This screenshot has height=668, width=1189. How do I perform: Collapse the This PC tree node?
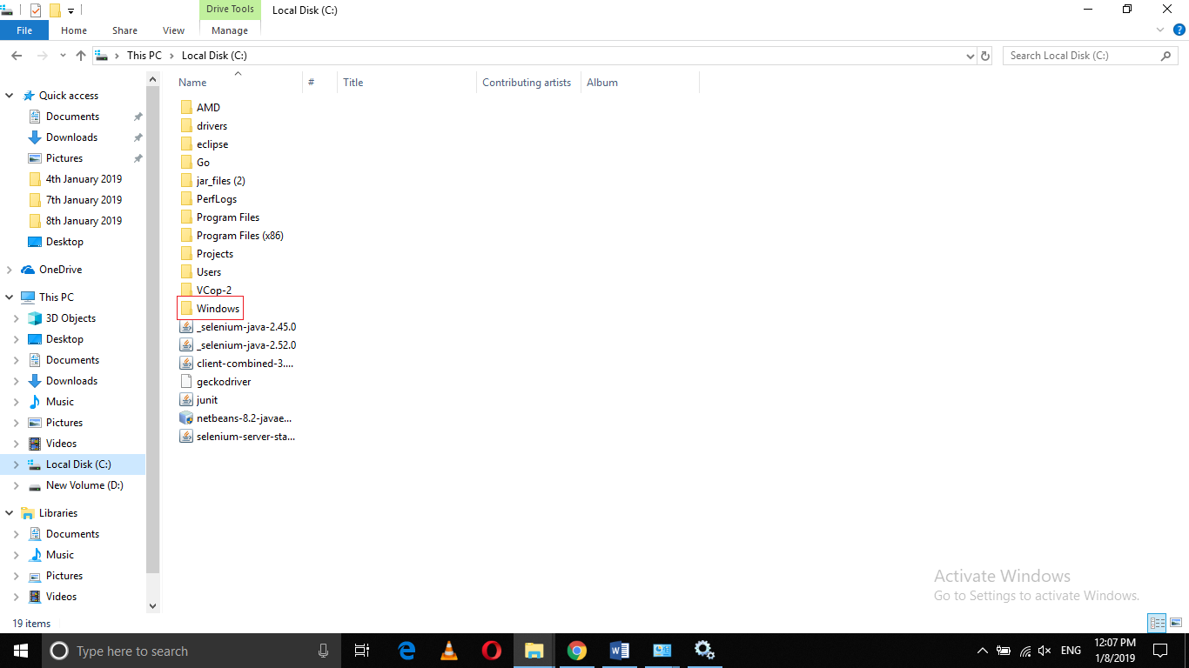[x=8, y=297]
